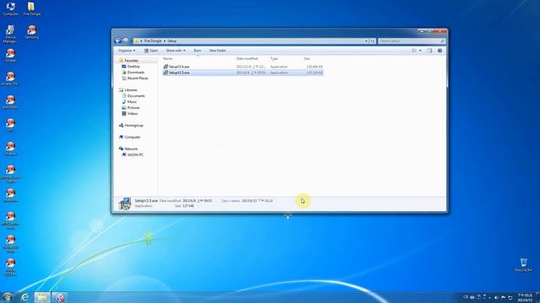Click the refresh button beside address bar
540x303 pixels.
pyautogui.click(x=373, y=41)
